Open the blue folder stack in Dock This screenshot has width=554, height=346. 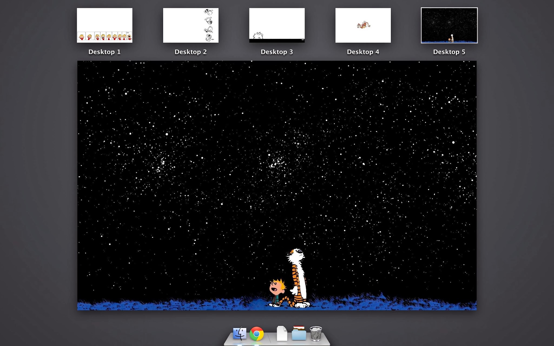tap(299, 333)
